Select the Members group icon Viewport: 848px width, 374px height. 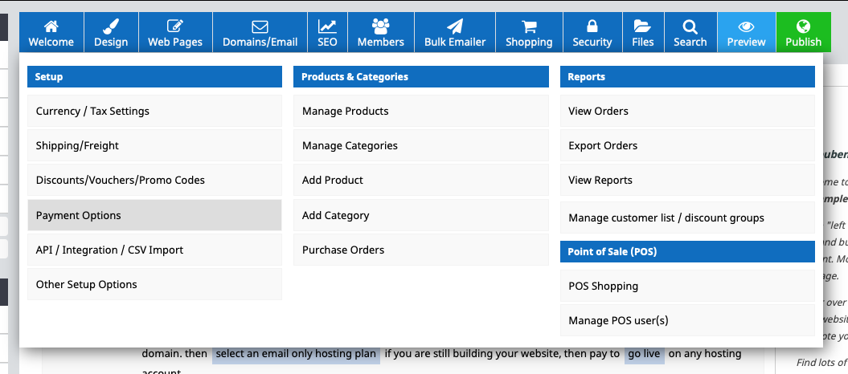click(x=381, y=26)
